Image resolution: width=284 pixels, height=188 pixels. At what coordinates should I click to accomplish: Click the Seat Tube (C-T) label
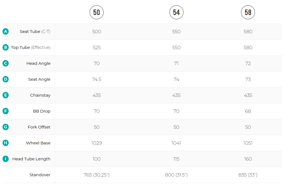[x=35, y=32]
